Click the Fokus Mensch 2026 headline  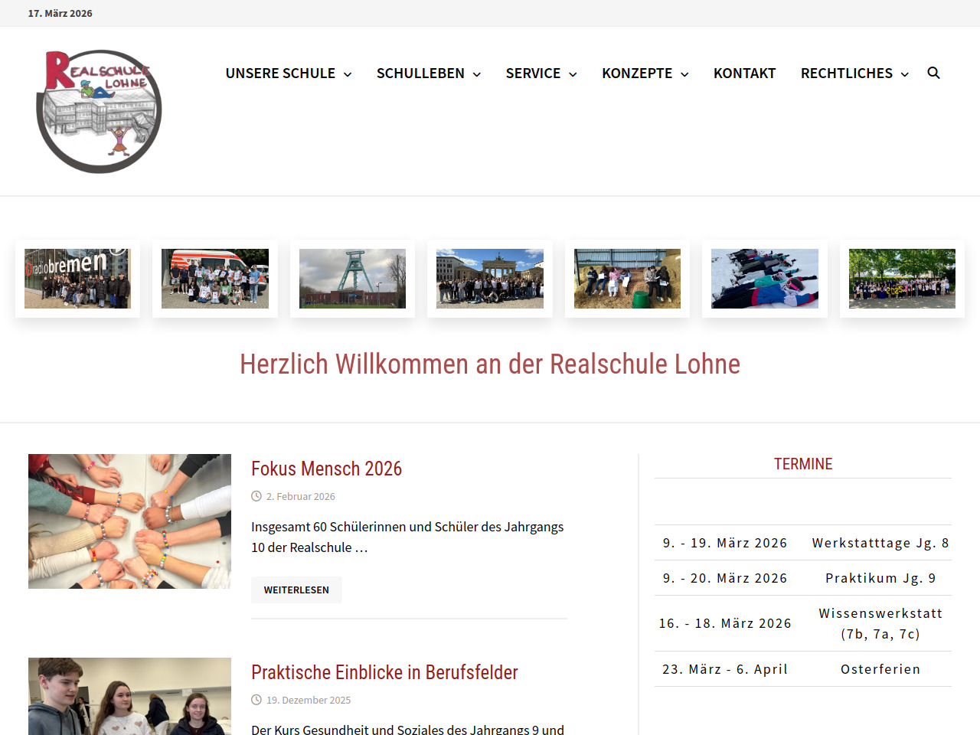tap(326, 469)
